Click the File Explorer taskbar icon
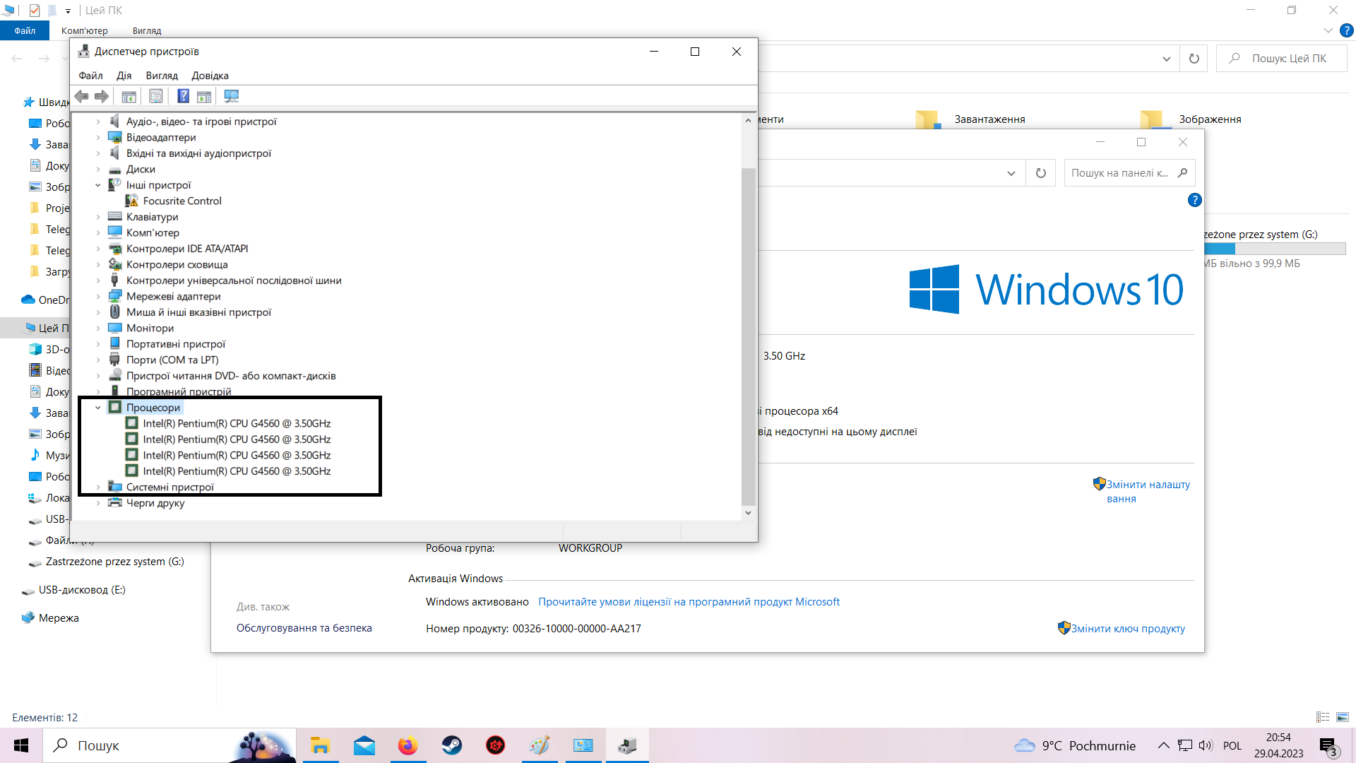 click(x=320, y=745)
